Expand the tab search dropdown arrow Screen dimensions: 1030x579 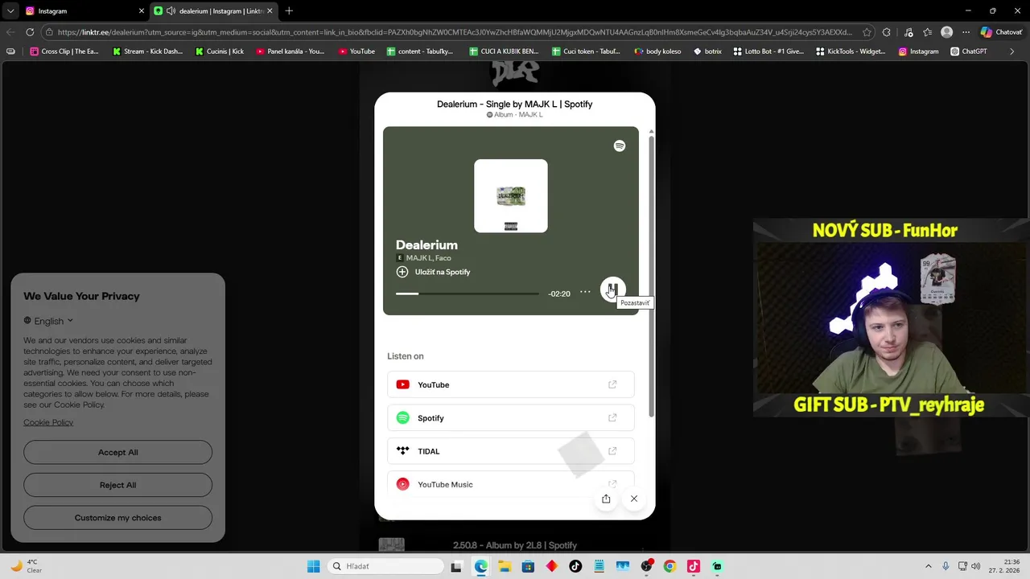10,11
